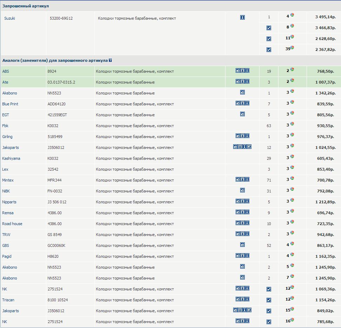This screenshot has width=341, height=328.
Task: Click the pie chart icon in the Pagid row
Action: click(292, 255)
